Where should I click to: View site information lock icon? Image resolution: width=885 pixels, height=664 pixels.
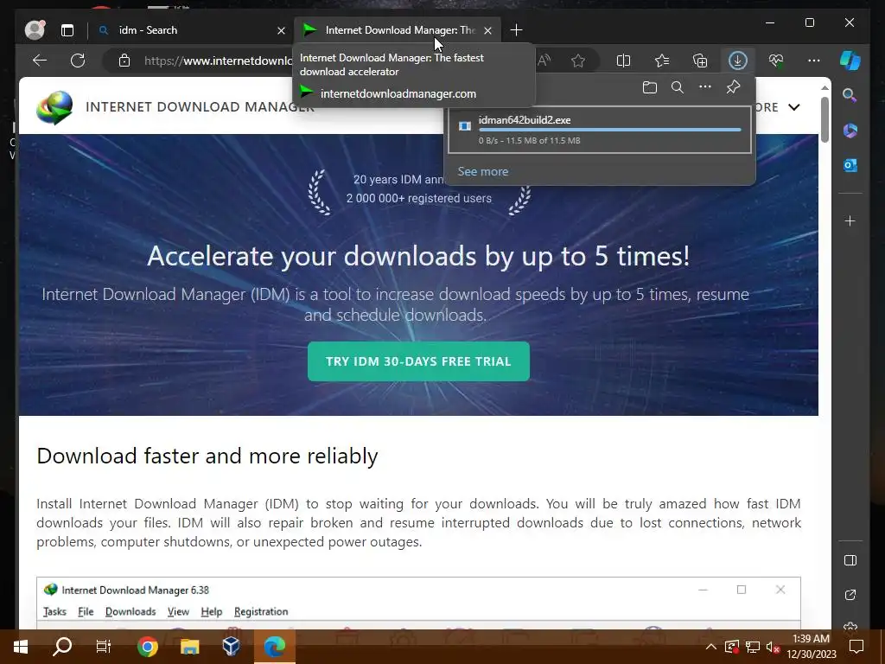click(124, 61)
